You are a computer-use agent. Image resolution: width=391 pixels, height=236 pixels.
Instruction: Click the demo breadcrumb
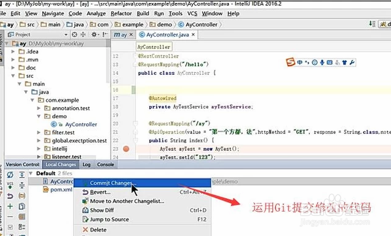161,25
